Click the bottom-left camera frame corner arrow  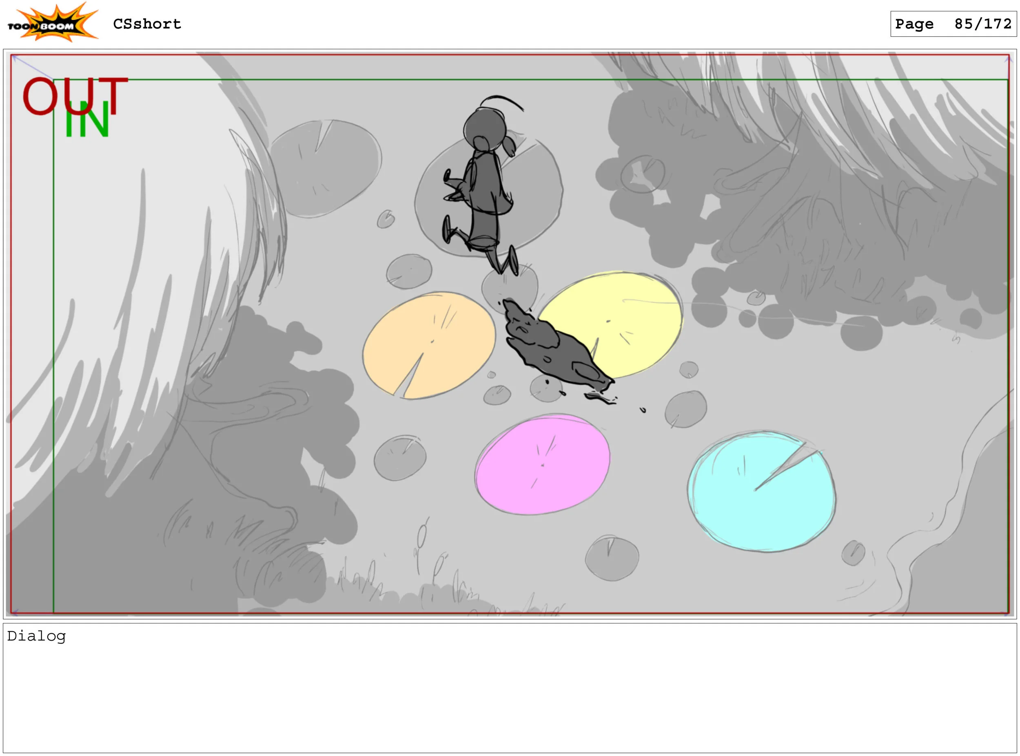pyautogui.click(x=14, y=612)
